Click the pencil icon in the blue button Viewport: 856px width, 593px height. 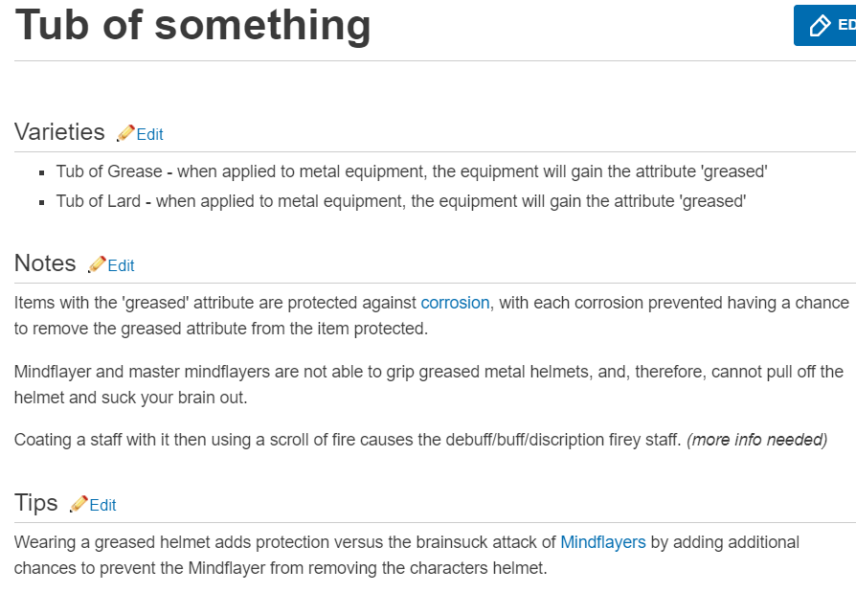tap(820, 25)
